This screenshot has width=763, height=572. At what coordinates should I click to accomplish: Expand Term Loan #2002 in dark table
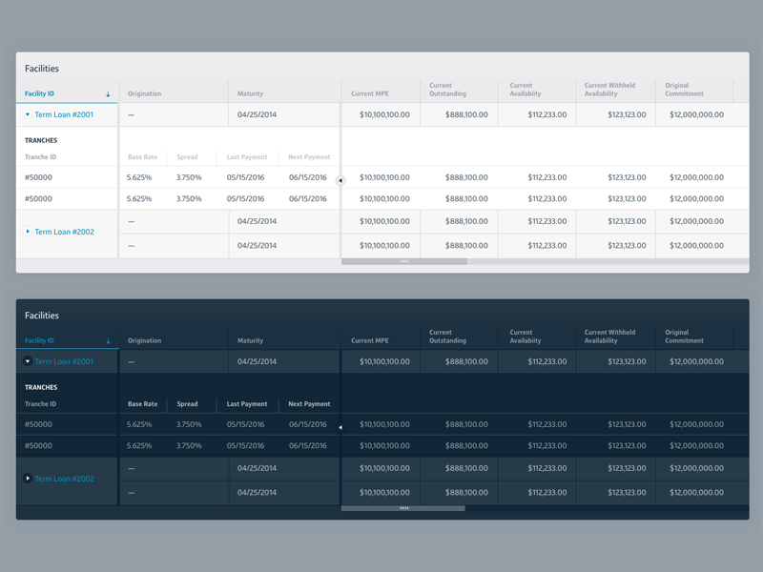[x=28, y=479]
